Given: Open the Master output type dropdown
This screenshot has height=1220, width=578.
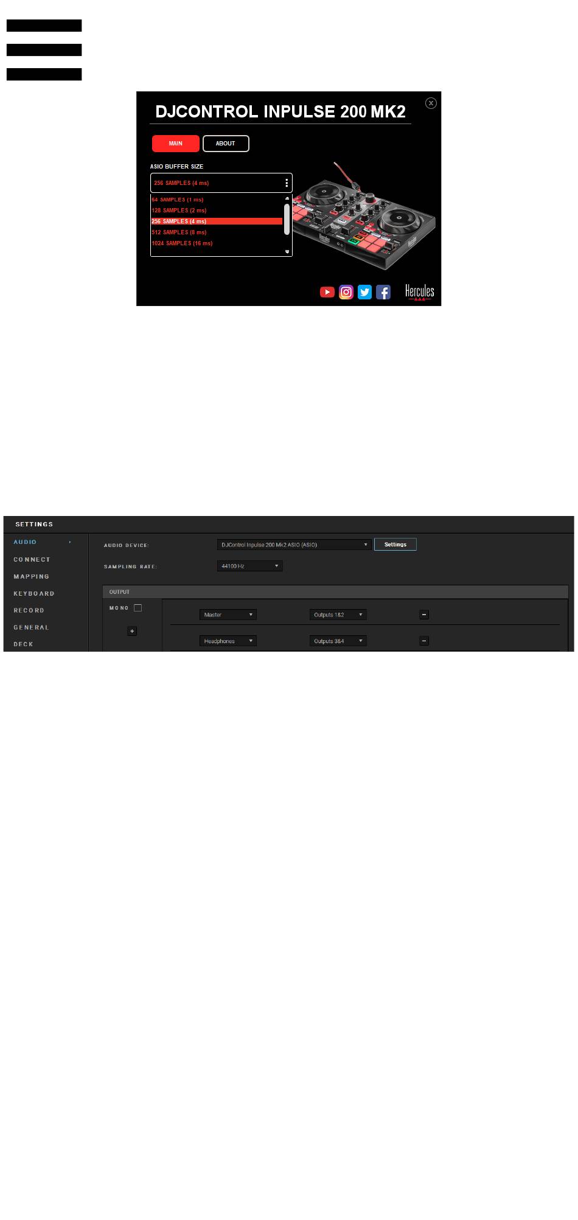Looking at the screenshot, I should click(228, 615).
